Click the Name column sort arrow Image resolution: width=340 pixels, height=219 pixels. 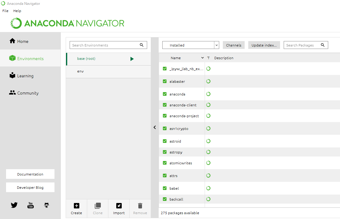tap(203, 58)
